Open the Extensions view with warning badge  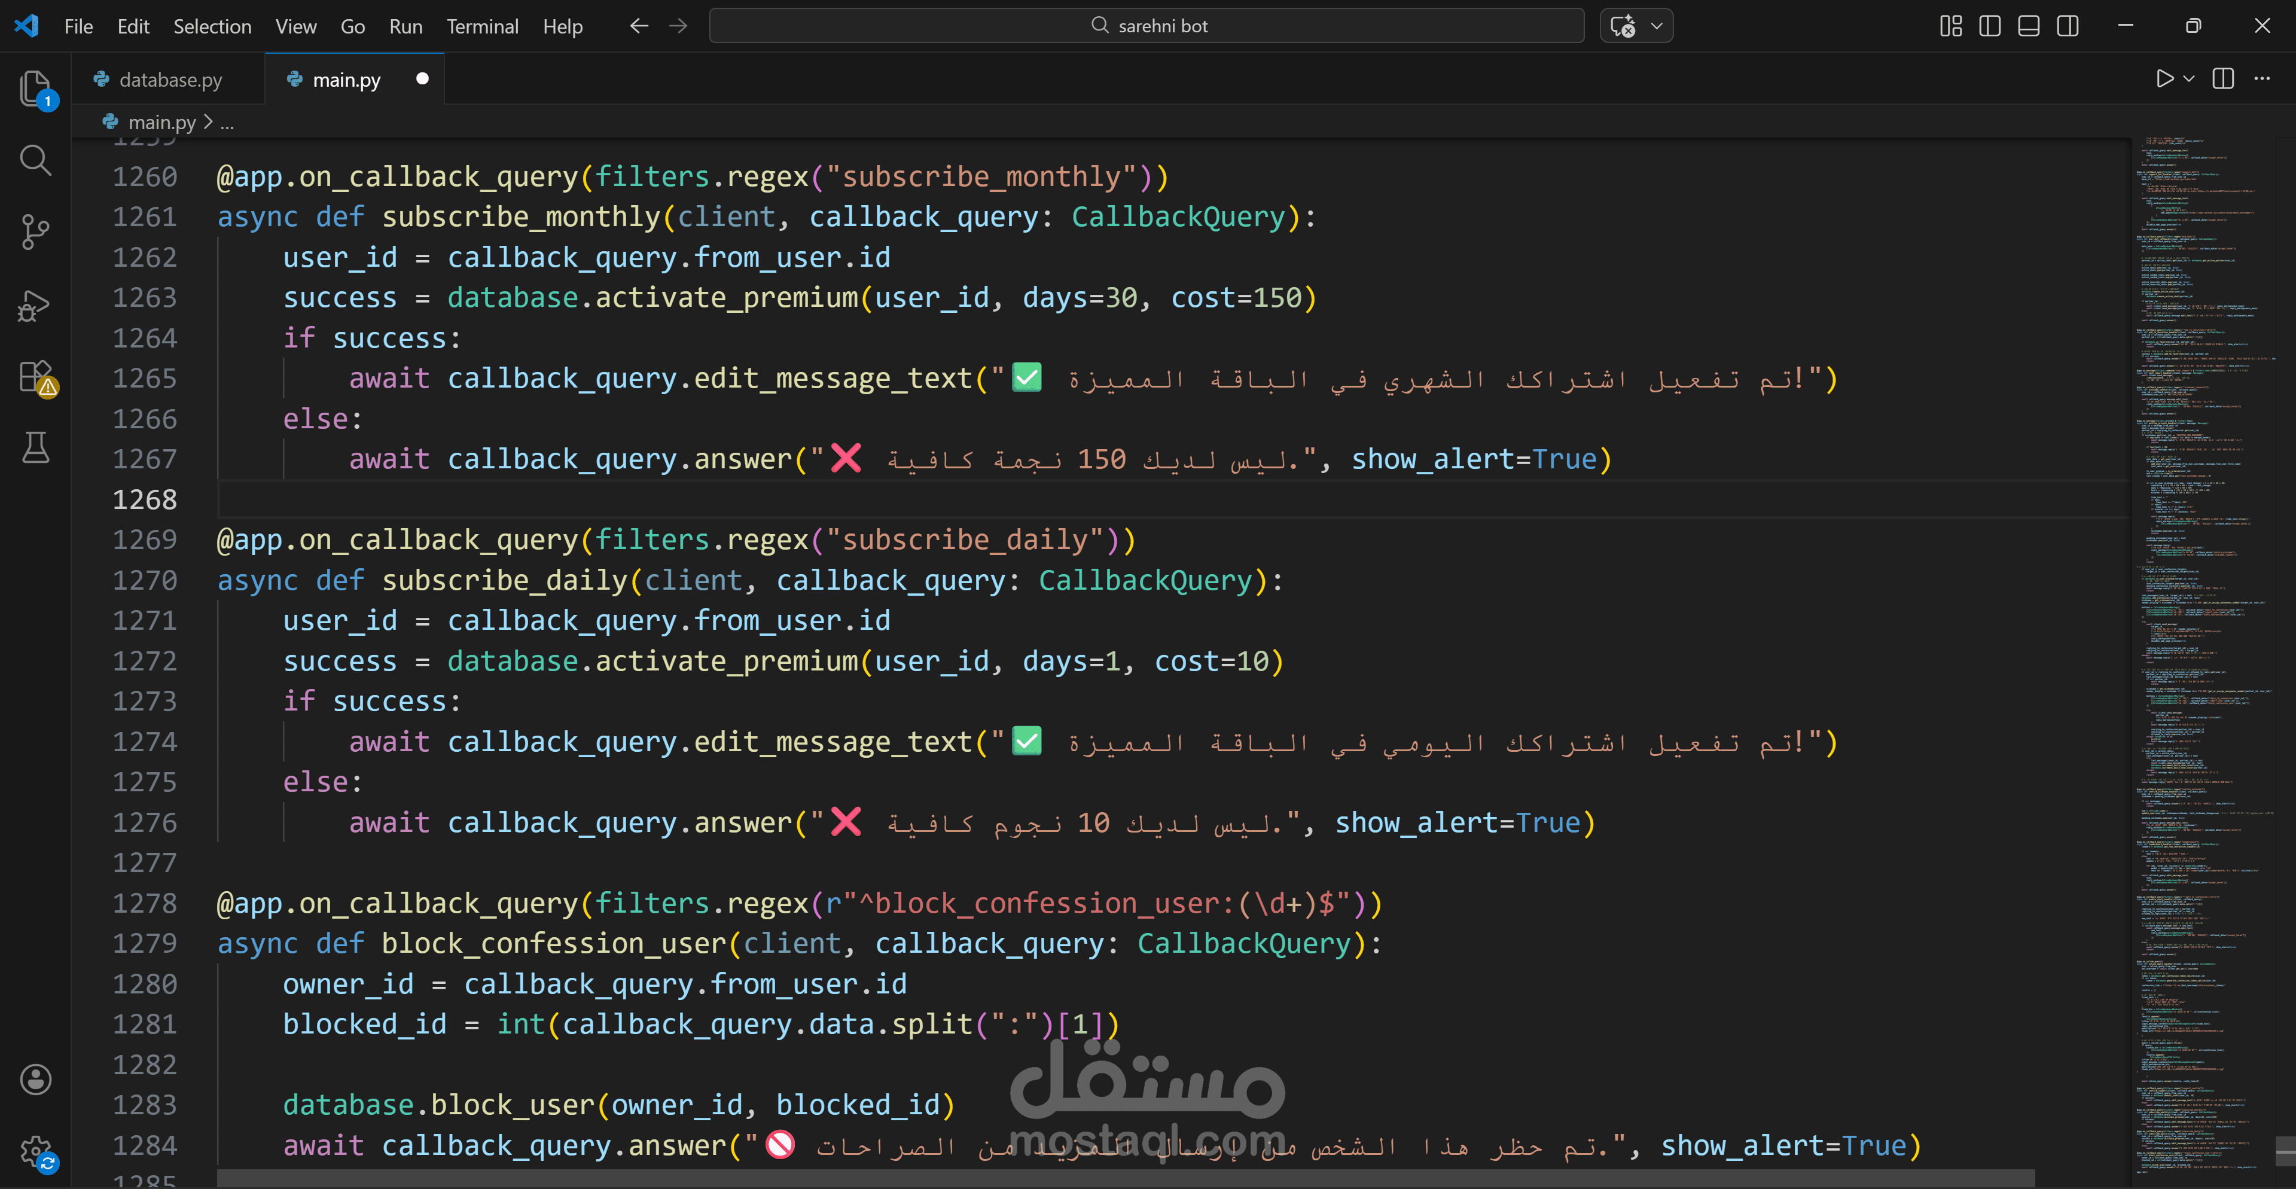click(38, 378)
